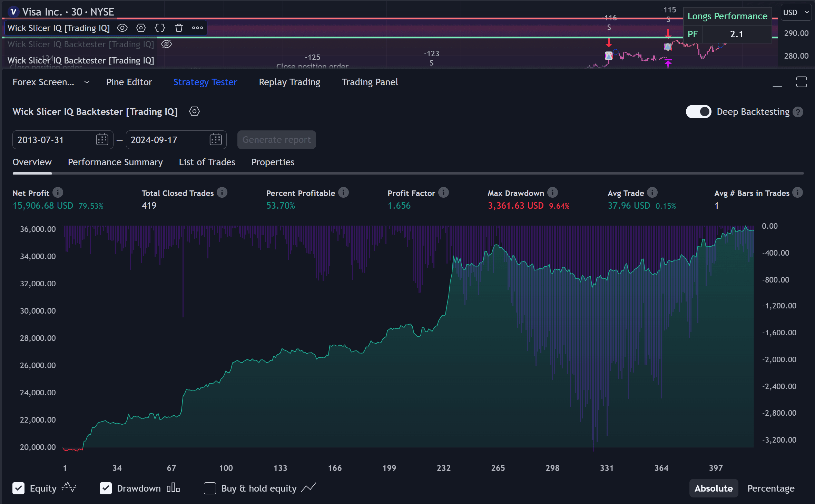
Task: Uncheck the Drawdown checkbox
Action: point(106,488)
